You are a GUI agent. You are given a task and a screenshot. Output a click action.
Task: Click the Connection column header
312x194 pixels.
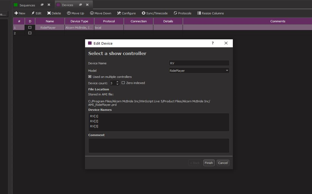pos(138,21)
